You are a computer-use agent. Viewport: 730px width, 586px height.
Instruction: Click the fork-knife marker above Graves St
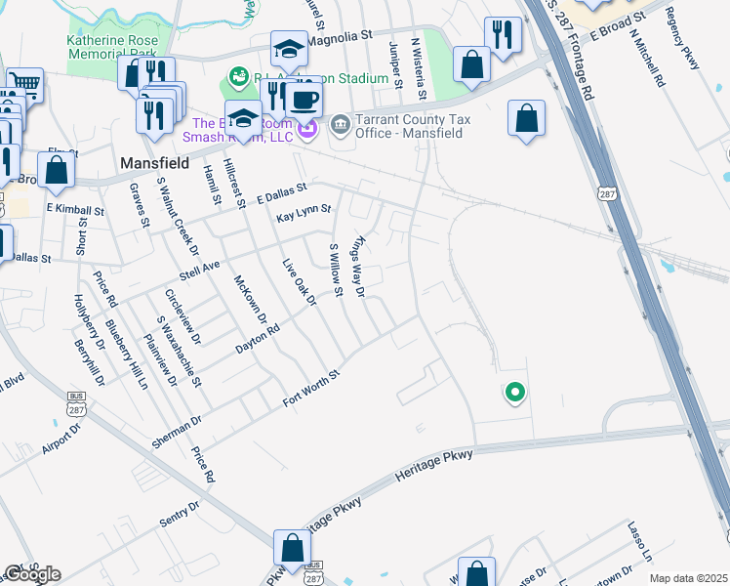coord(154,118)
